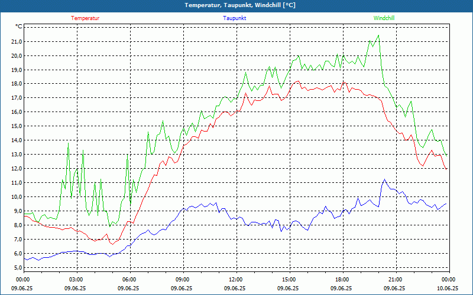
Task: Click the 18,0 y-axis value
Action: 17,84
